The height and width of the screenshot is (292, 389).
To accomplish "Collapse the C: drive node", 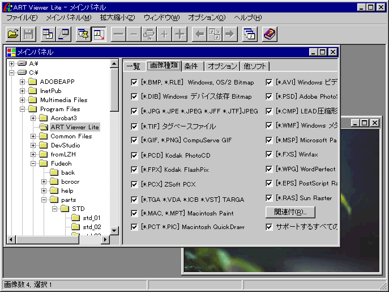I will pyautogui.click(x=11, y=73).
